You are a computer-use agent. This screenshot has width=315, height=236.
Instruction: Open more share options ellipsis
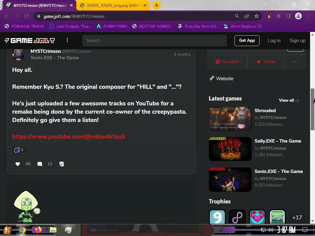tap(295, 61)
